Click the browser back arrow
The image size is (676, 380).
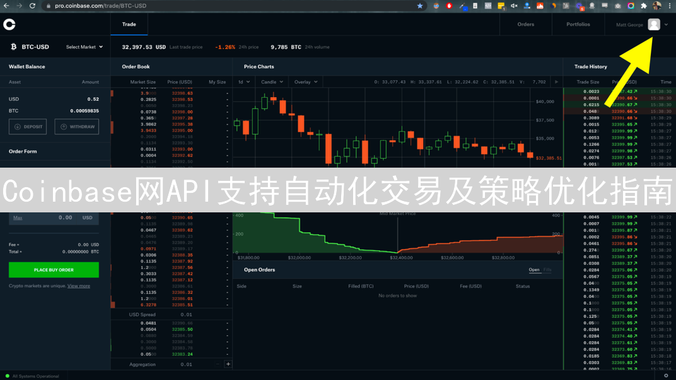pyautogui.click(x=6, y=6)
